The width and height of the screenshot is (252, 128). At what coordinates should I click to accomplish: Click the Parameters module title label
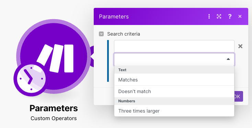click(54, 108)
